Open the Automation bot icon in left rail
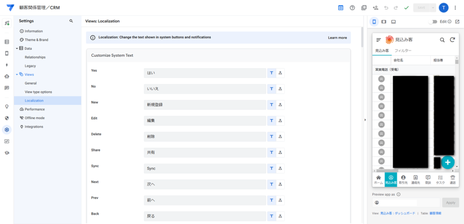464x224 pixels. [x=7, y=76]
